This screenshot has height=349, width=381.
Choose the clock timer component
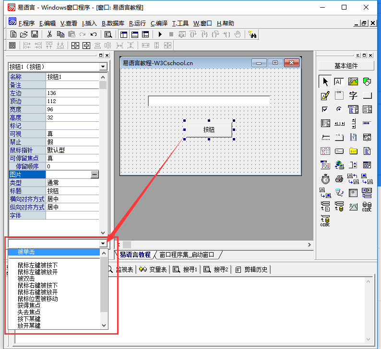[325, 179]
